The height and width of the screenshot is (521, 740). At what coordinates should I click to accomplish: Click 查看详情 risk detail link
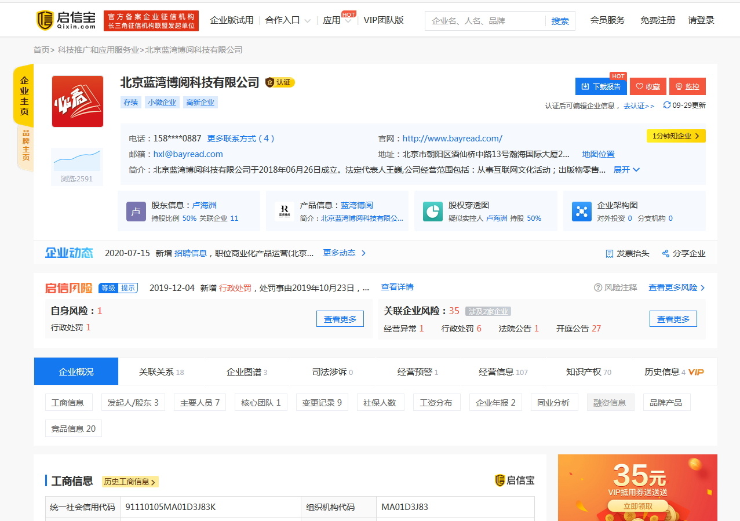coord(397,287)
